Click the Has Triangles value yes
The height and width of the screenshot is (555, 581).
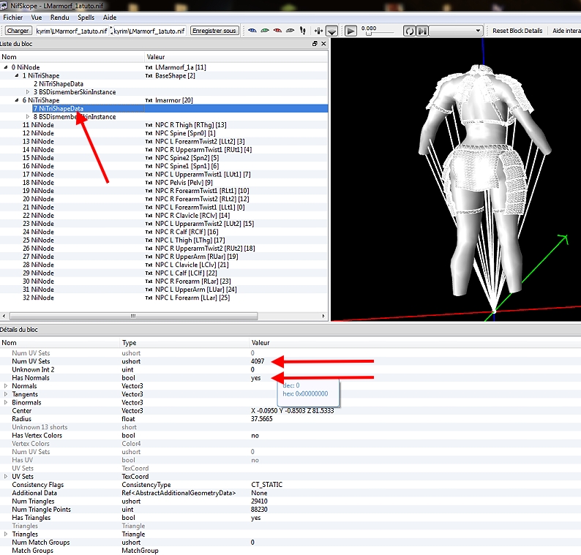tap(255, 518)
